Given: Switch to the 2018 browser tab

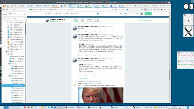Looking at the screenshot, I should pyautogui.click(x=113, y=6).
